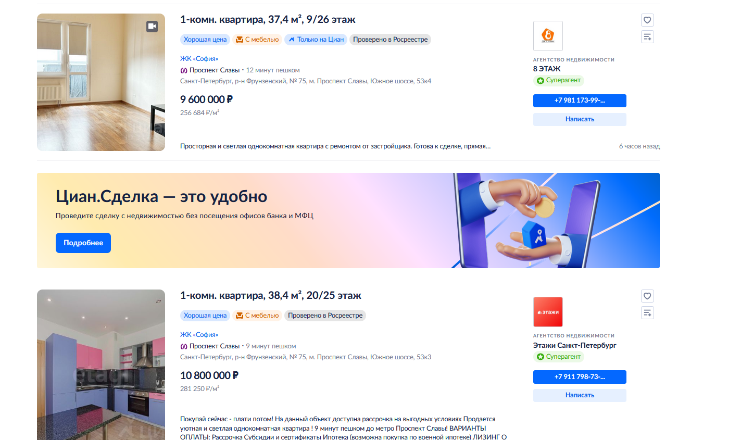Write to the 8 ЭТАЖ agency
The width and height of the screenshot is (741, 440).
click(x=580, y=119)
